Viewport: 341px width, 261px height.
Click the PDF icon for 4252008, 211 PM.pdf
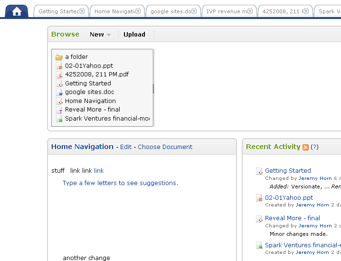[x=59, y=75]
